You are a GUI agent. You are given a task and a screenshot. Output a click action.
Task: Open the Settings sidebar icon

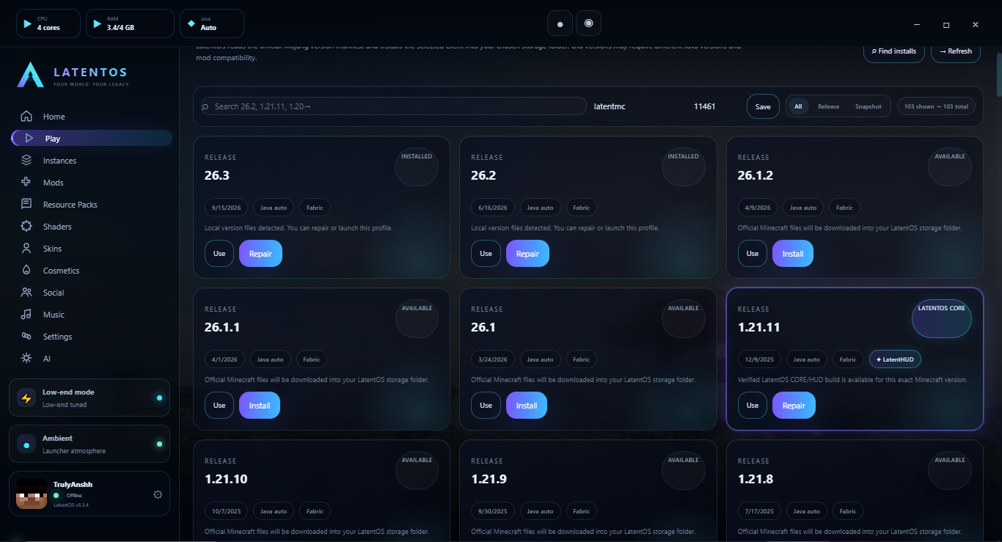click(26, 336)
